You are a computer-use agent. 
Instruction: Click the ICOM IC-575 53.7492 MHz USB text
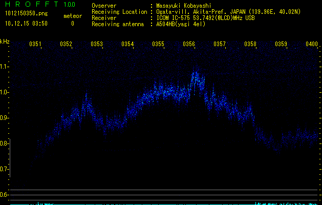tap(205, 18)
